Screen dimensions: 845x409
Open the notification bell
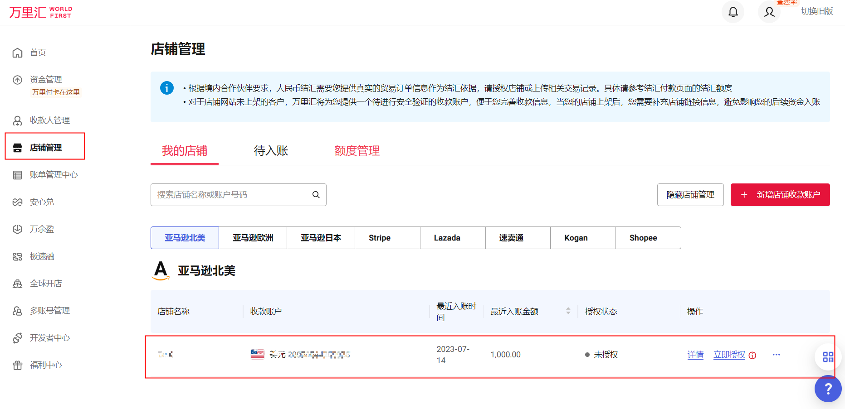pos(733,11)
